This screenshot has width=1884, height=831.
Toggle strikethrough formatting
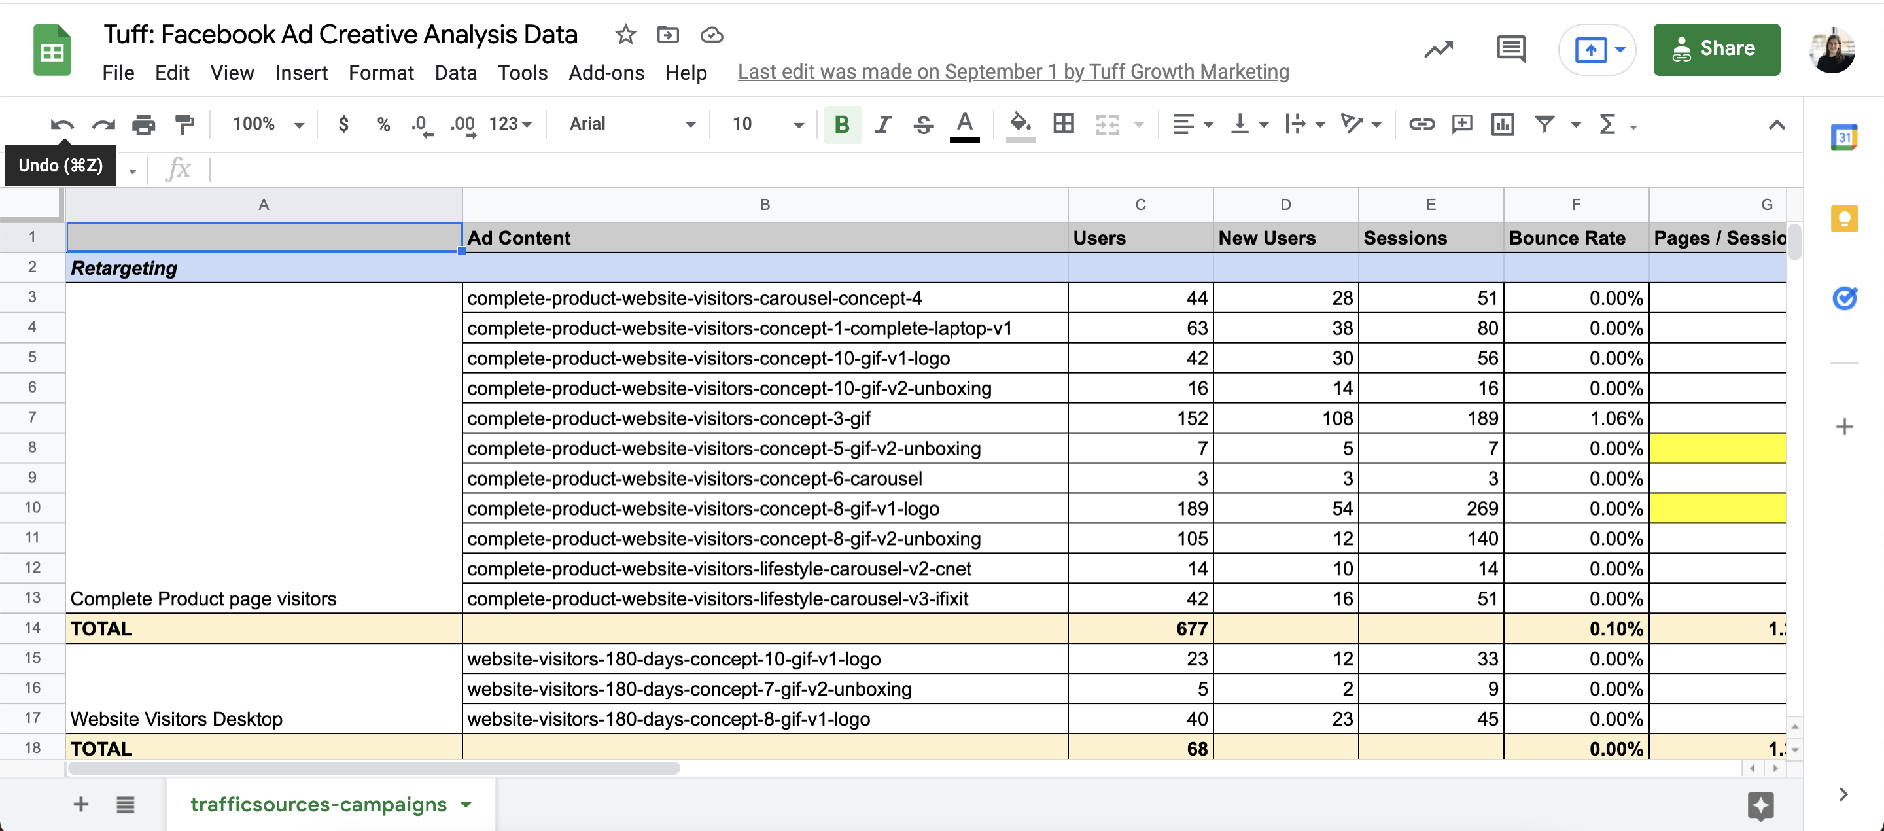pos(923,124)
